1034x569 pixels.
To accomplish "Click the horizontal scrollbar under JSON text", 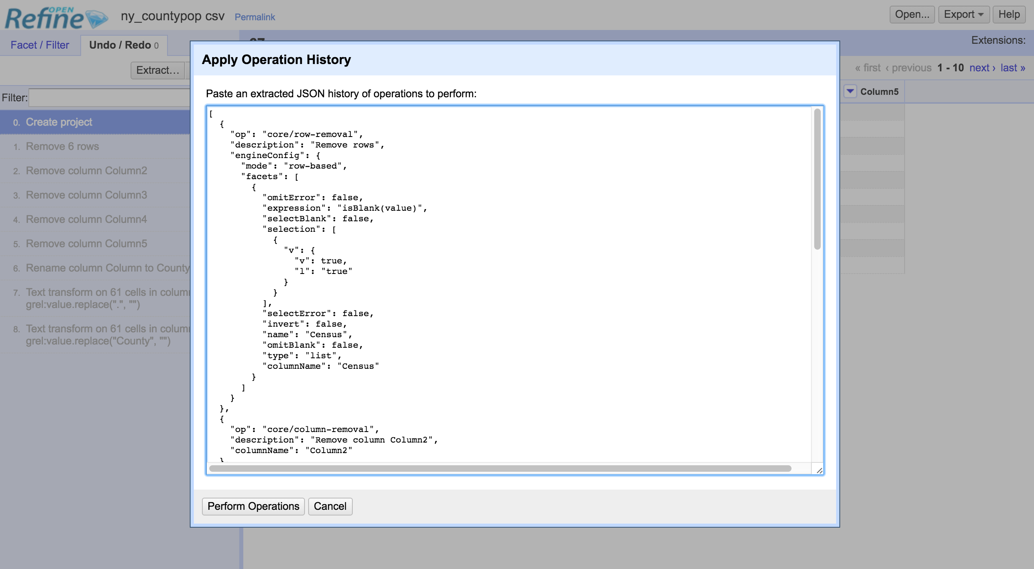I will pyautogui.click(x=500, y=468).
